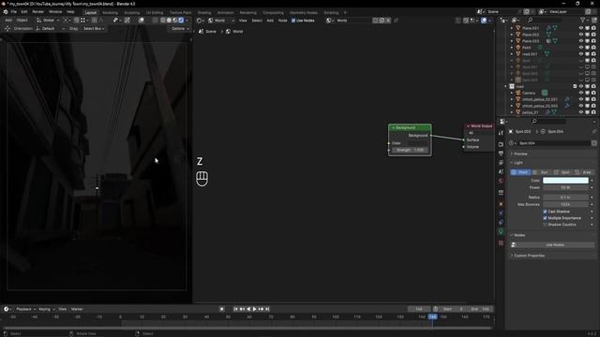Click the world datablock name field
This screenshot has height=337, width=600.
click(x=353, y=21)
